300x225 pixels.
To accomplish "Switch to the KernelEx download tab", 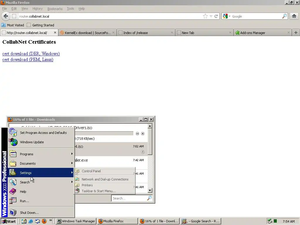I will (x=87, y=33).
